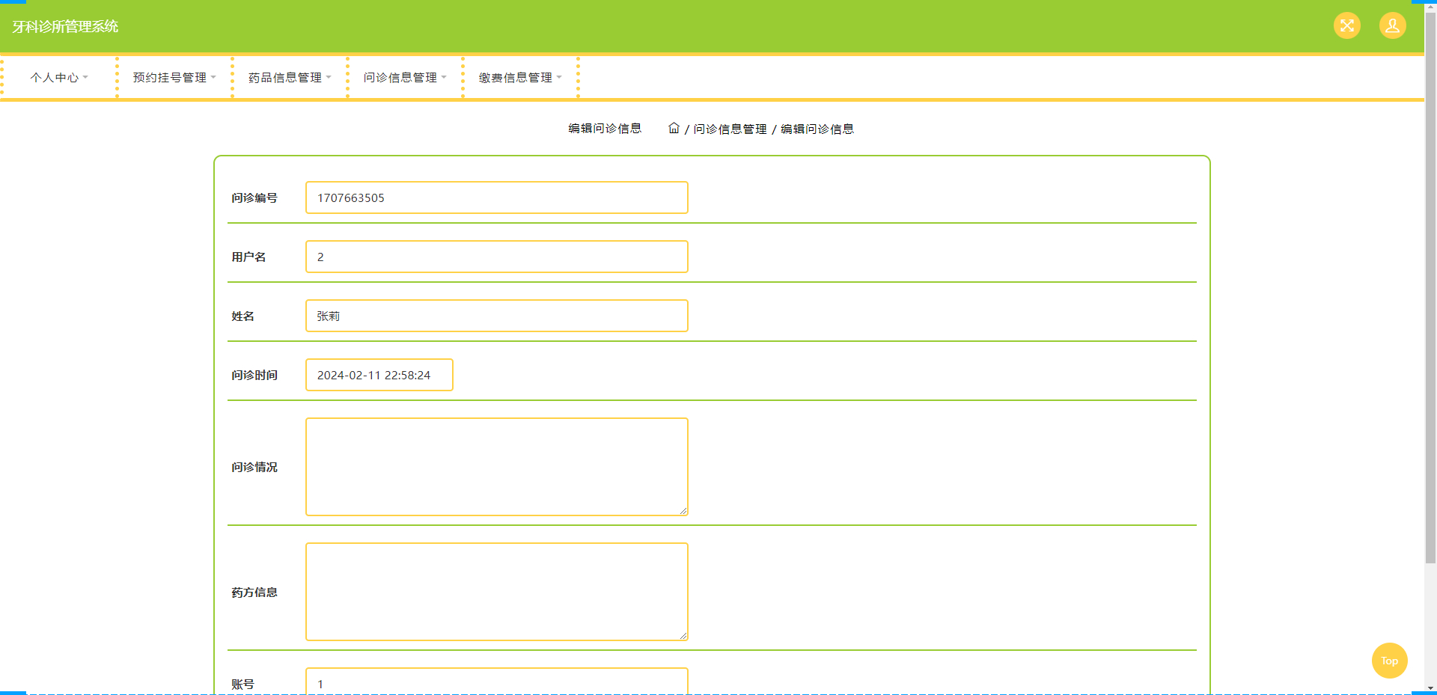This screenshot has width=1437, height=695.
Task: Open 预约挂号管理 dropdown menu
Action: click(174, 77)
